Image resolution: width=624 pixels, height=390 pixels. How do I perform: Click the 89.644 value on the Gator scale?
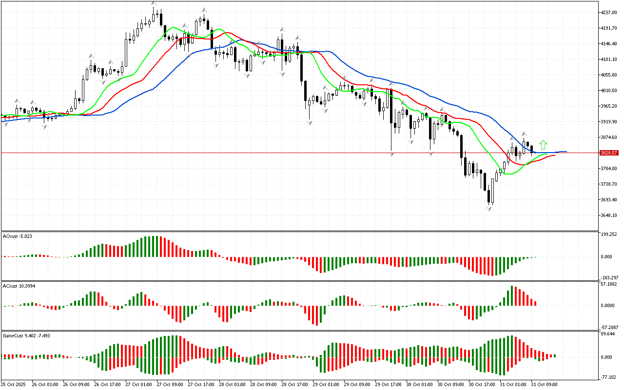(x=609, y=334)
